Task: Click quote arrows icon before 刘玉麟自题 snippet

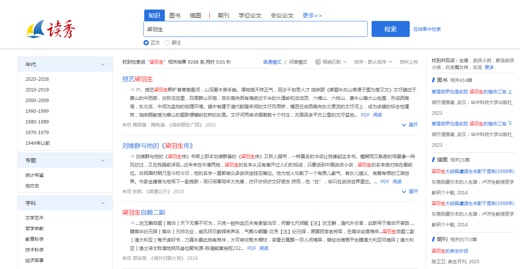Action: click(132, 223)
